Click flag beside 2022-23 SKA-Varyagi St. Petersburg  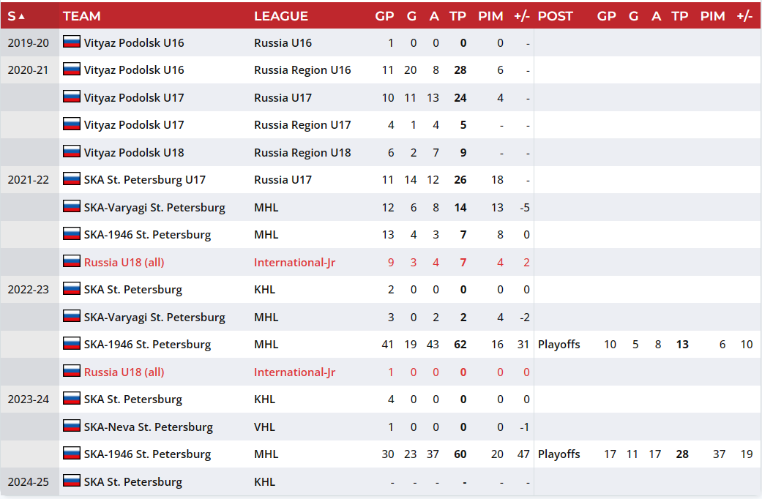pos(72,316)
